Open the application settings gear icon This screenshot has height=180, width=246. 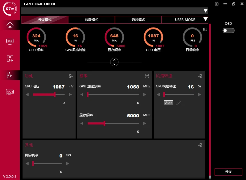[217, 4]
